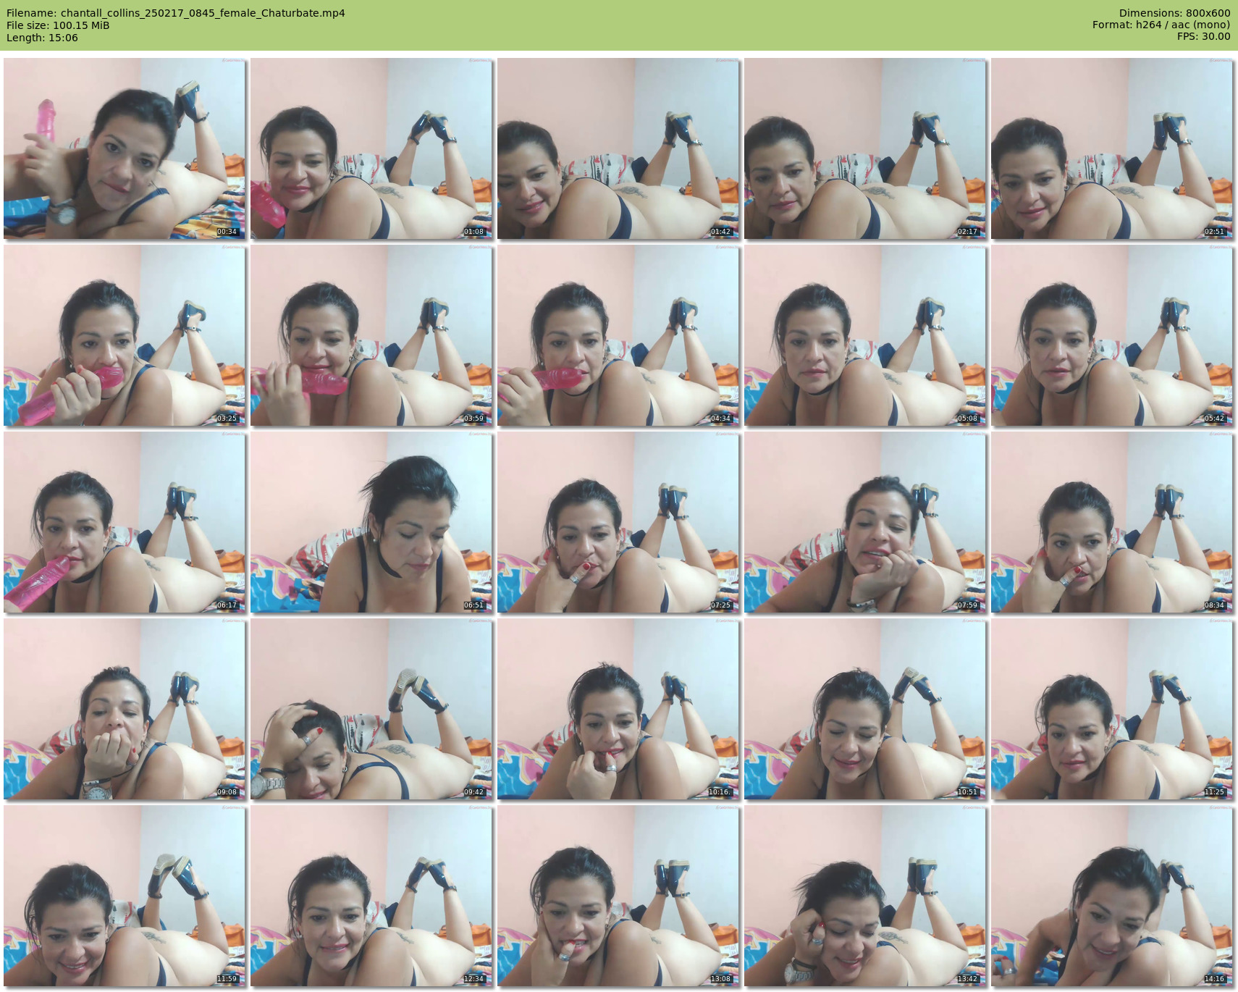Open the frame at timestamp 11:59

pos(125,896)
